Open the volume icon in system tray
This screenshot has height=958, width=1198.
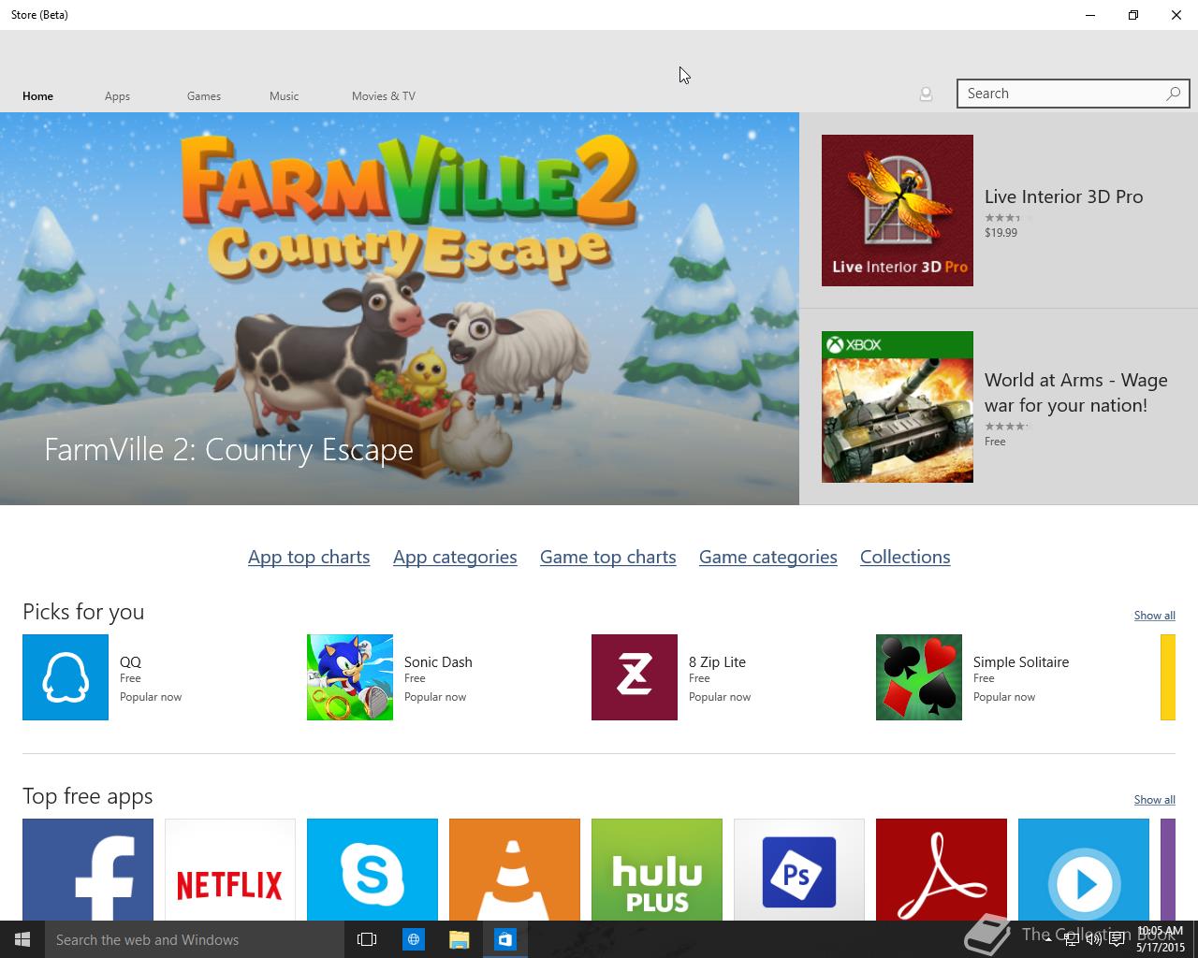coord(1093,940)
